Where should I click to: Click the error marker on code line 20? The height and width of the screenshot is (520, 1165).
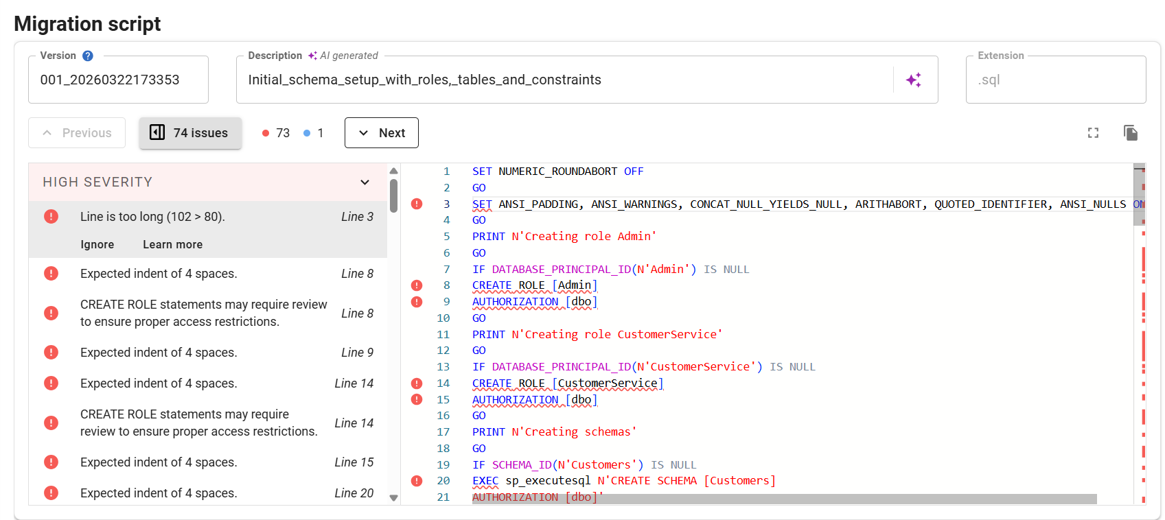[x=417, y=481]
